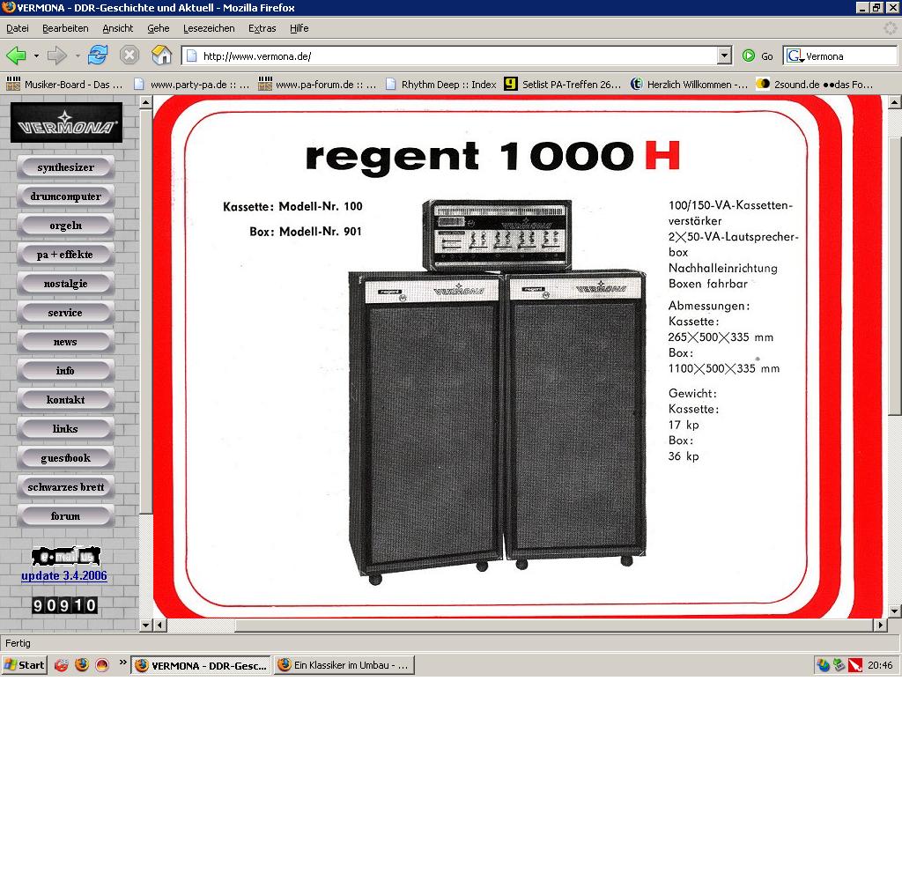902x881 pixels.
Task: Open the Herzlich Willkommen bookmark
Action: [689, 85]
